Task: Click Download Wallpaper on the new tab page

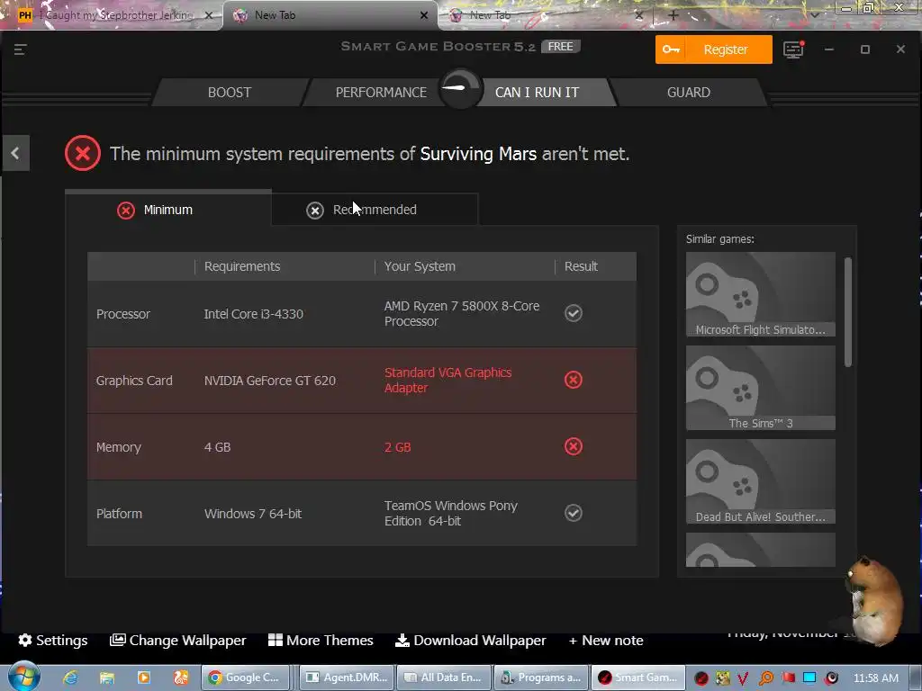Action: [470, 641]
